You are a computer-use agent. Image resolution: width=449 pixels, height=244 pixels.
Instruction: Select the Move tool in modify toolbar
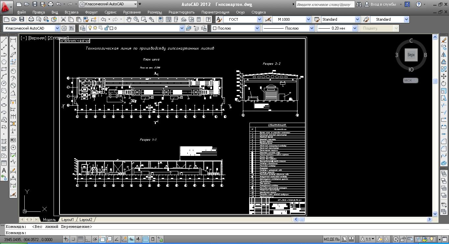pyautogui.click(x=444, y=76)
